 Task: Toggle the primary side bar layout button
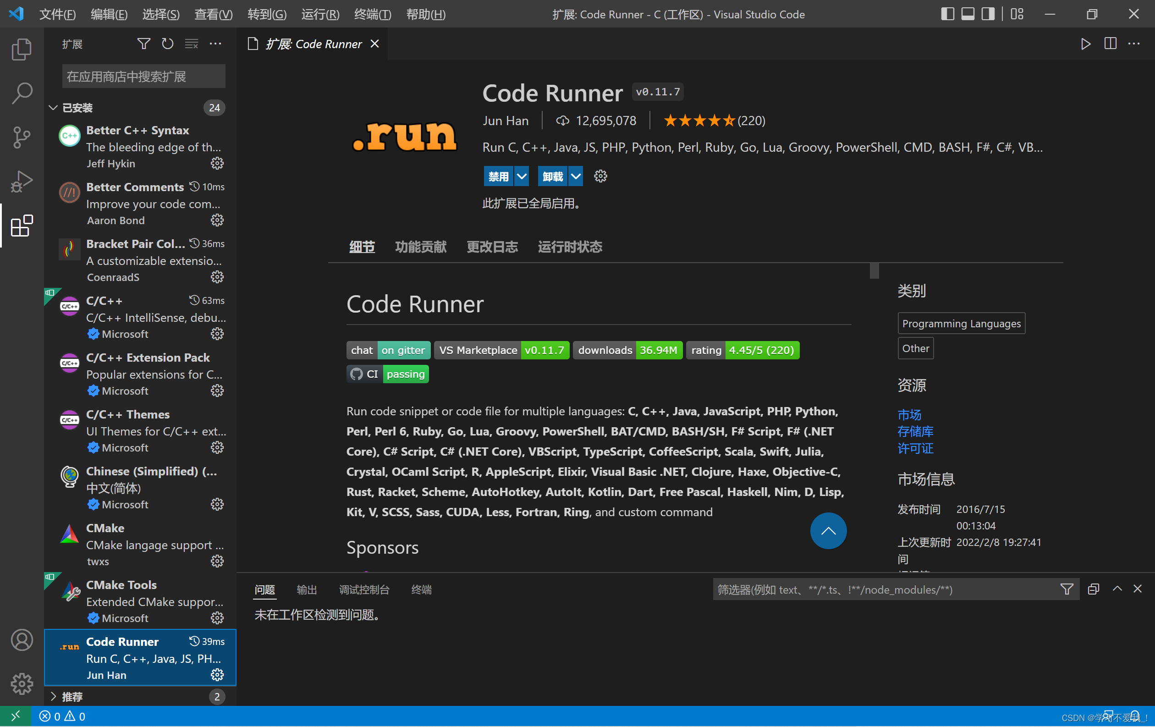(x=947, y=14)
